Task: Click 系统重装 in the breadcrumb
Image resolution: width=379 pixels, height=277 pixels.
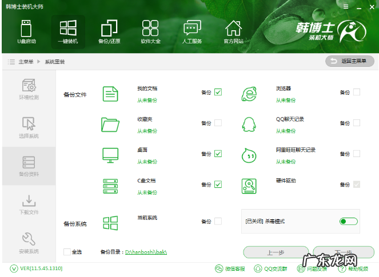Action: pyautogui.click(x=55, y=62)
